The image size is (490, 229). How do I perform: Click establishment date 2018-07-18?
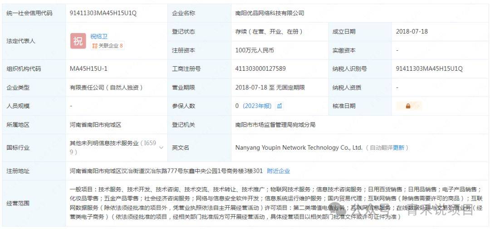[x=412, y=32]
